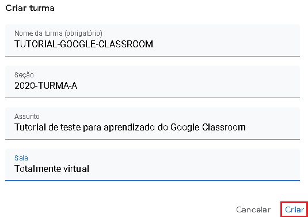Click the Totalmente virtual room text
The width and height of the screenshot is (308, 217).
coord(52,169)
